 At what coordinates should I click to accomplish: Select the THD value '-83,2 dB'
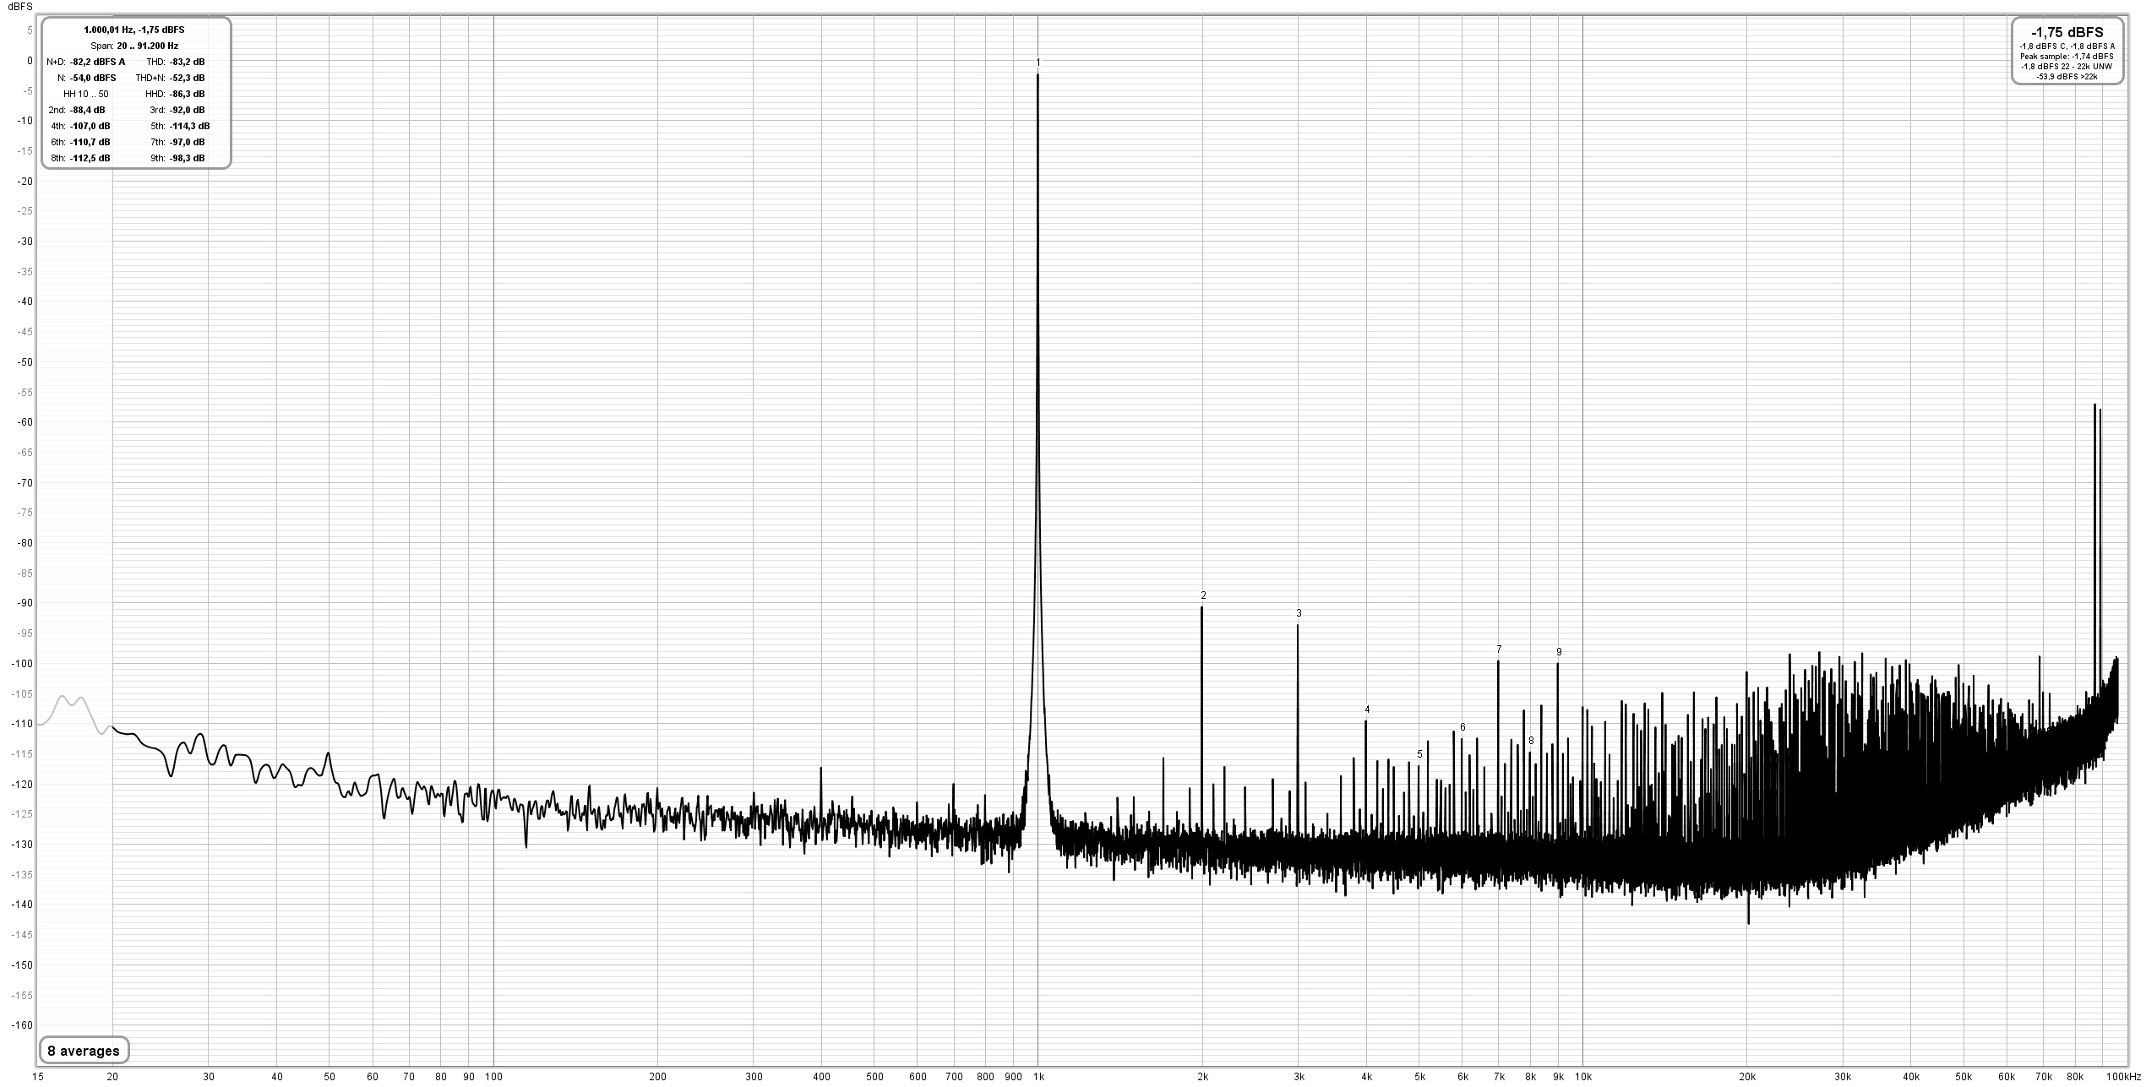[x=187, y=62]
